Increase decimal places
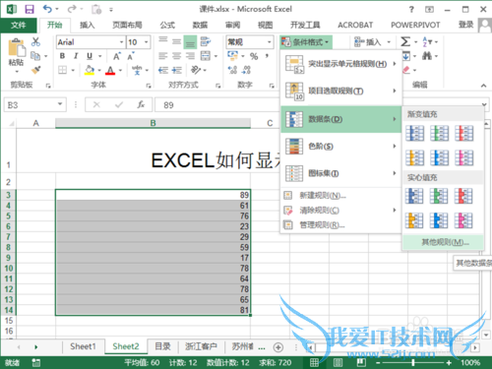The image size is (492, 369). (232, 70)
